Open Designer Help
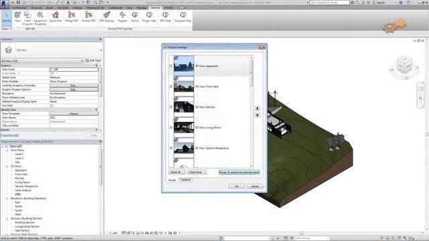Viewport: 429px width, 241px height. point(183,17)
